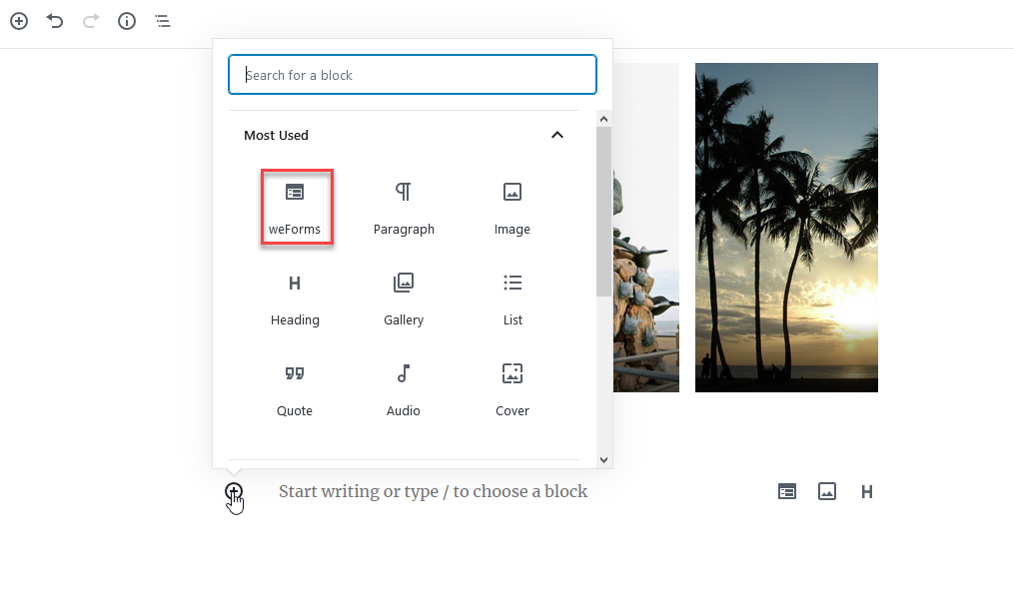This screenshot has height=598, width=1014.
Task: Click the weForms shortcut icon beside the placeholder
Action: (787, 492)
